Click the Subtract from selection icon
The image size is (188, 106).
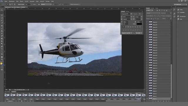point(12,4)
